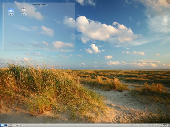The height and width of the screenshot is (127, 170).
Task: Click the Desktop Folder title text
Action: [x=39, y=5]
